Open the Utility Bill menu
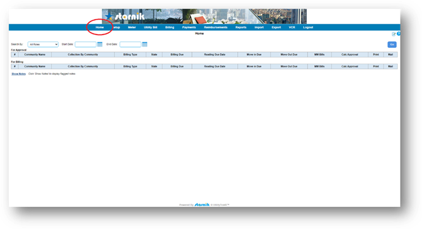This screenshot has width=422, height=229. (x=150, y=28)
